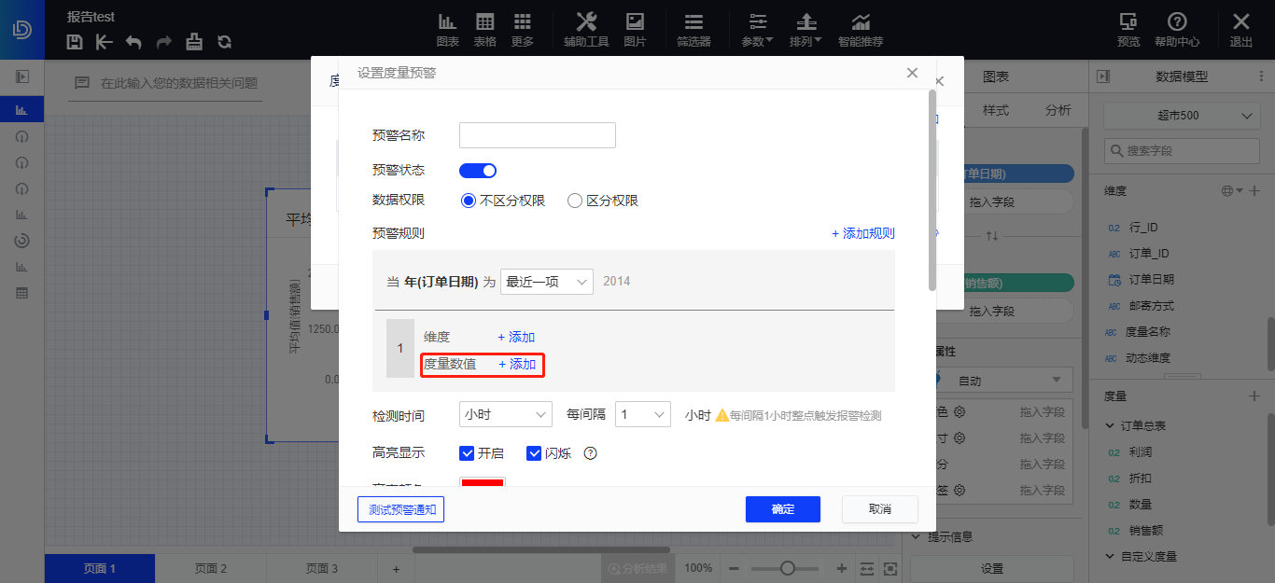Close the 设置度量预警 dialog

(912, 73)
